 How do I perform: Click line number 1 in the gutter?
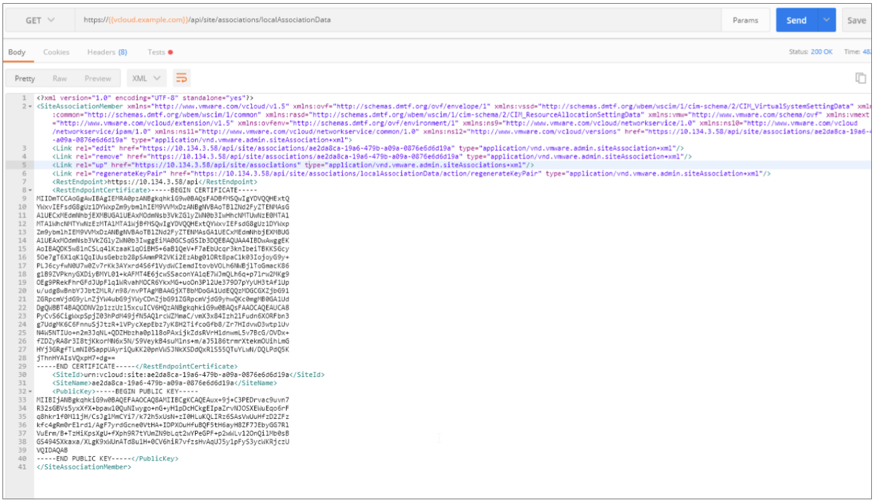[x=24, y=98]
